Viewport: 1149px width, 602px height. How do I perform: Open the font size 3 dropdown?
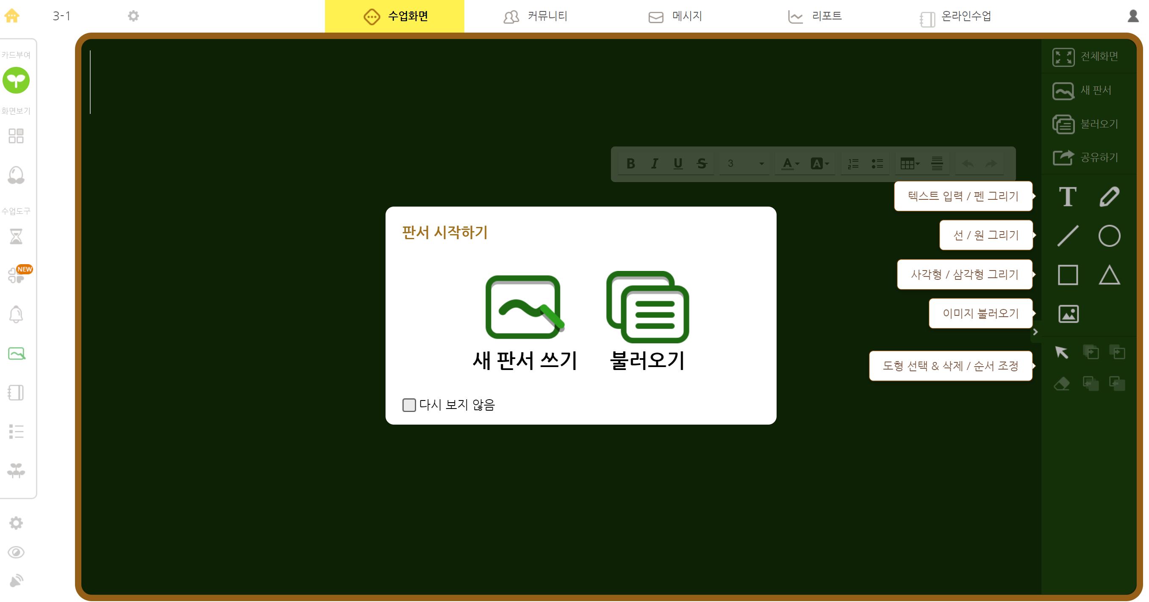pyautogui.click(x=745, y=163)
